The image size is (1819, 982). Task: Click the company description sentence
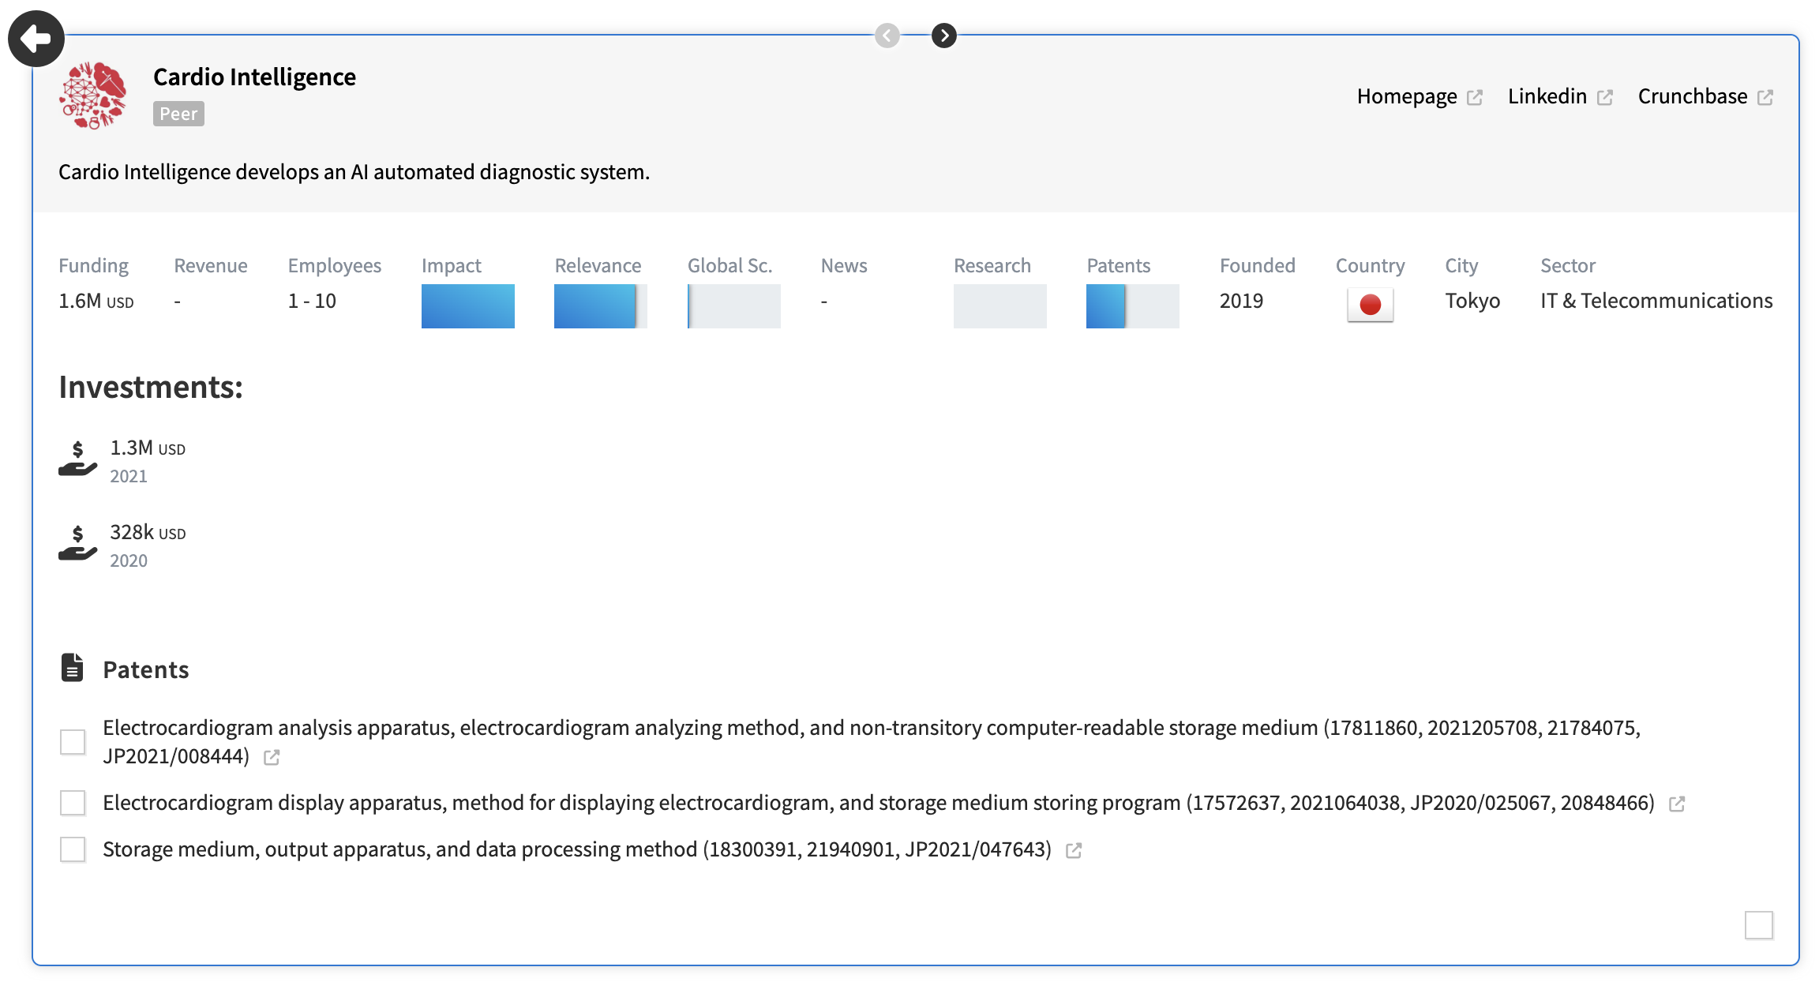click(354, 172)
